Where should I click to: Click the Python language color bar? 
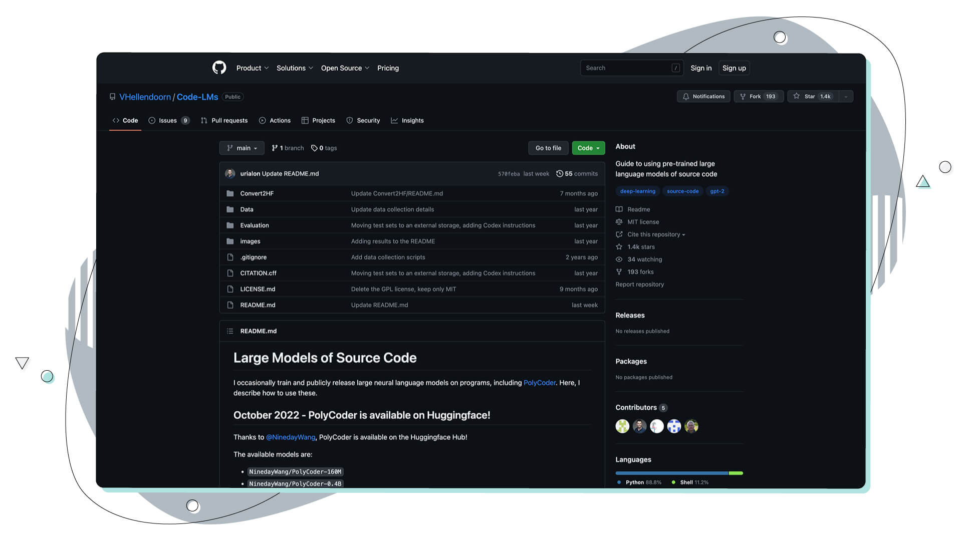tap(671, 473)
